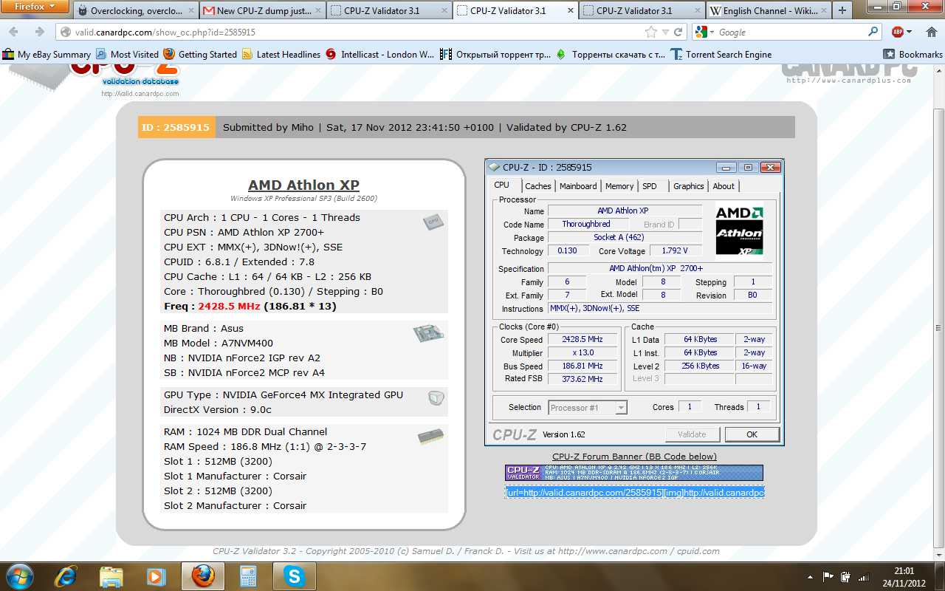The image size is (945, 591).
Task: Click the ID : 2585915 orange label
Action: tap(176, 127)
